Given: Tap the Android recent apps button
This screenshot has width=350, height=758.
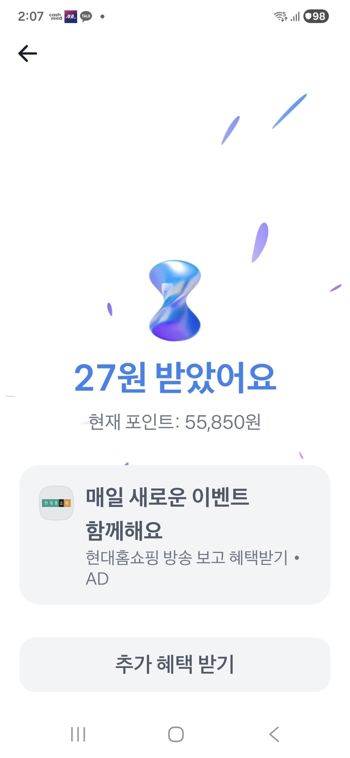Looking at the screenshot, I should pos(78,734).
